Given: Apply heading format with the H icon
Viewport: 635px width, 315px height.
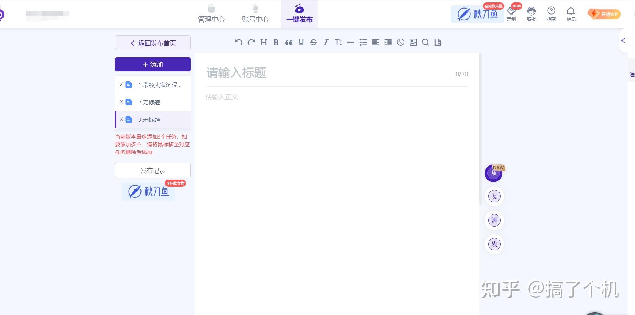Looking at the screenshot, I should click(x=263, y=43).
